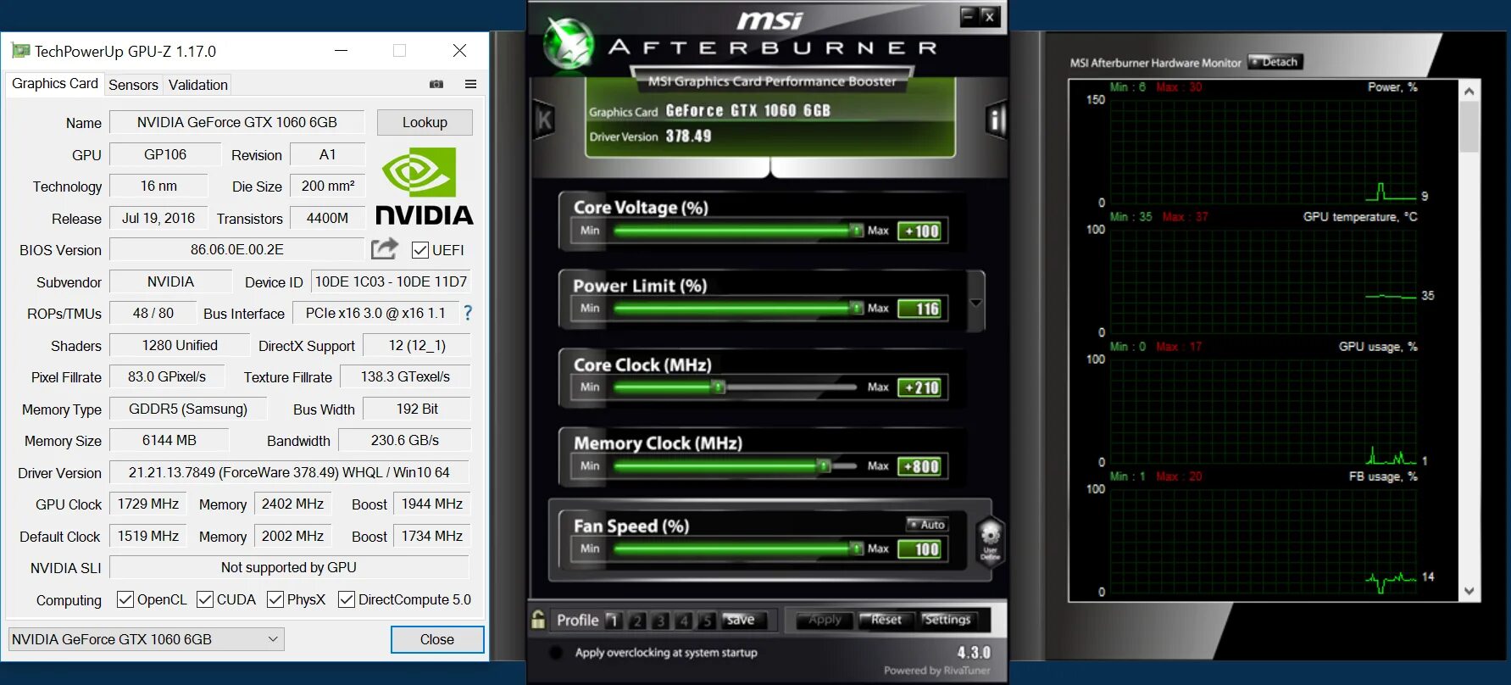
Task: Click the GPU Name field in GPU-Z
Action: (x=237, y=122)
